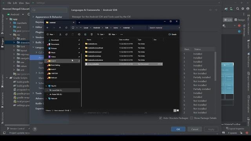The image size is (251, 141).
Task: Select the material Explorer tab
Action: pyautogui.click(x=60, y=23)
